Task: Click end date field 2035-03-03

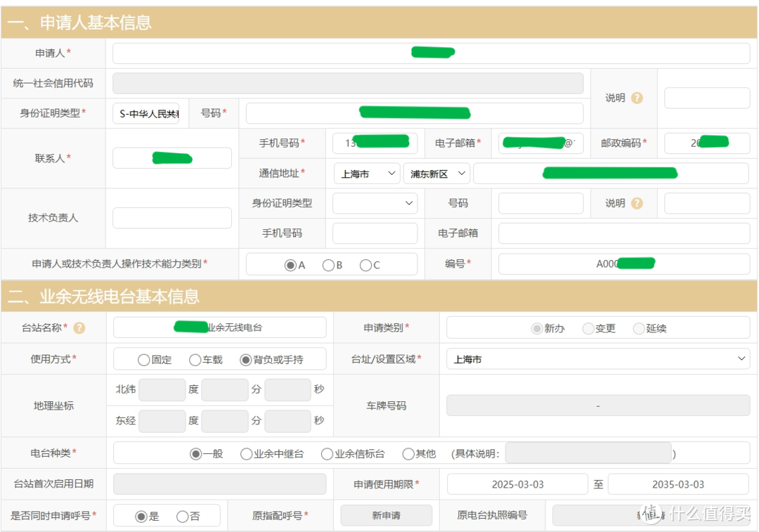Action: pos(677,484)
